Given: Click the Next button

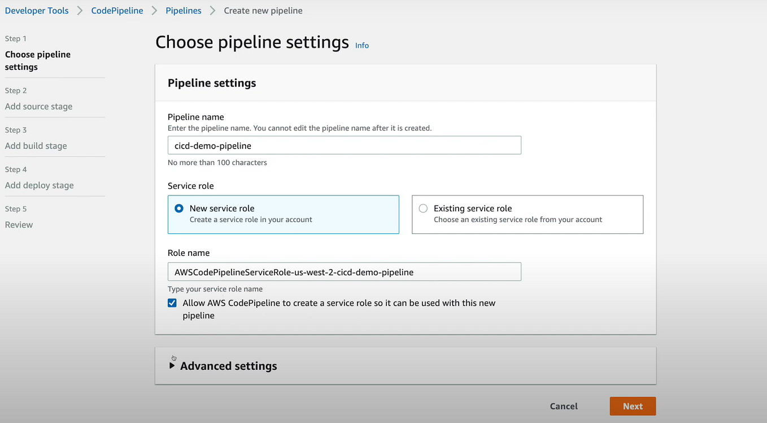Looking at the screenshot, I should click(x=633, y=406).
